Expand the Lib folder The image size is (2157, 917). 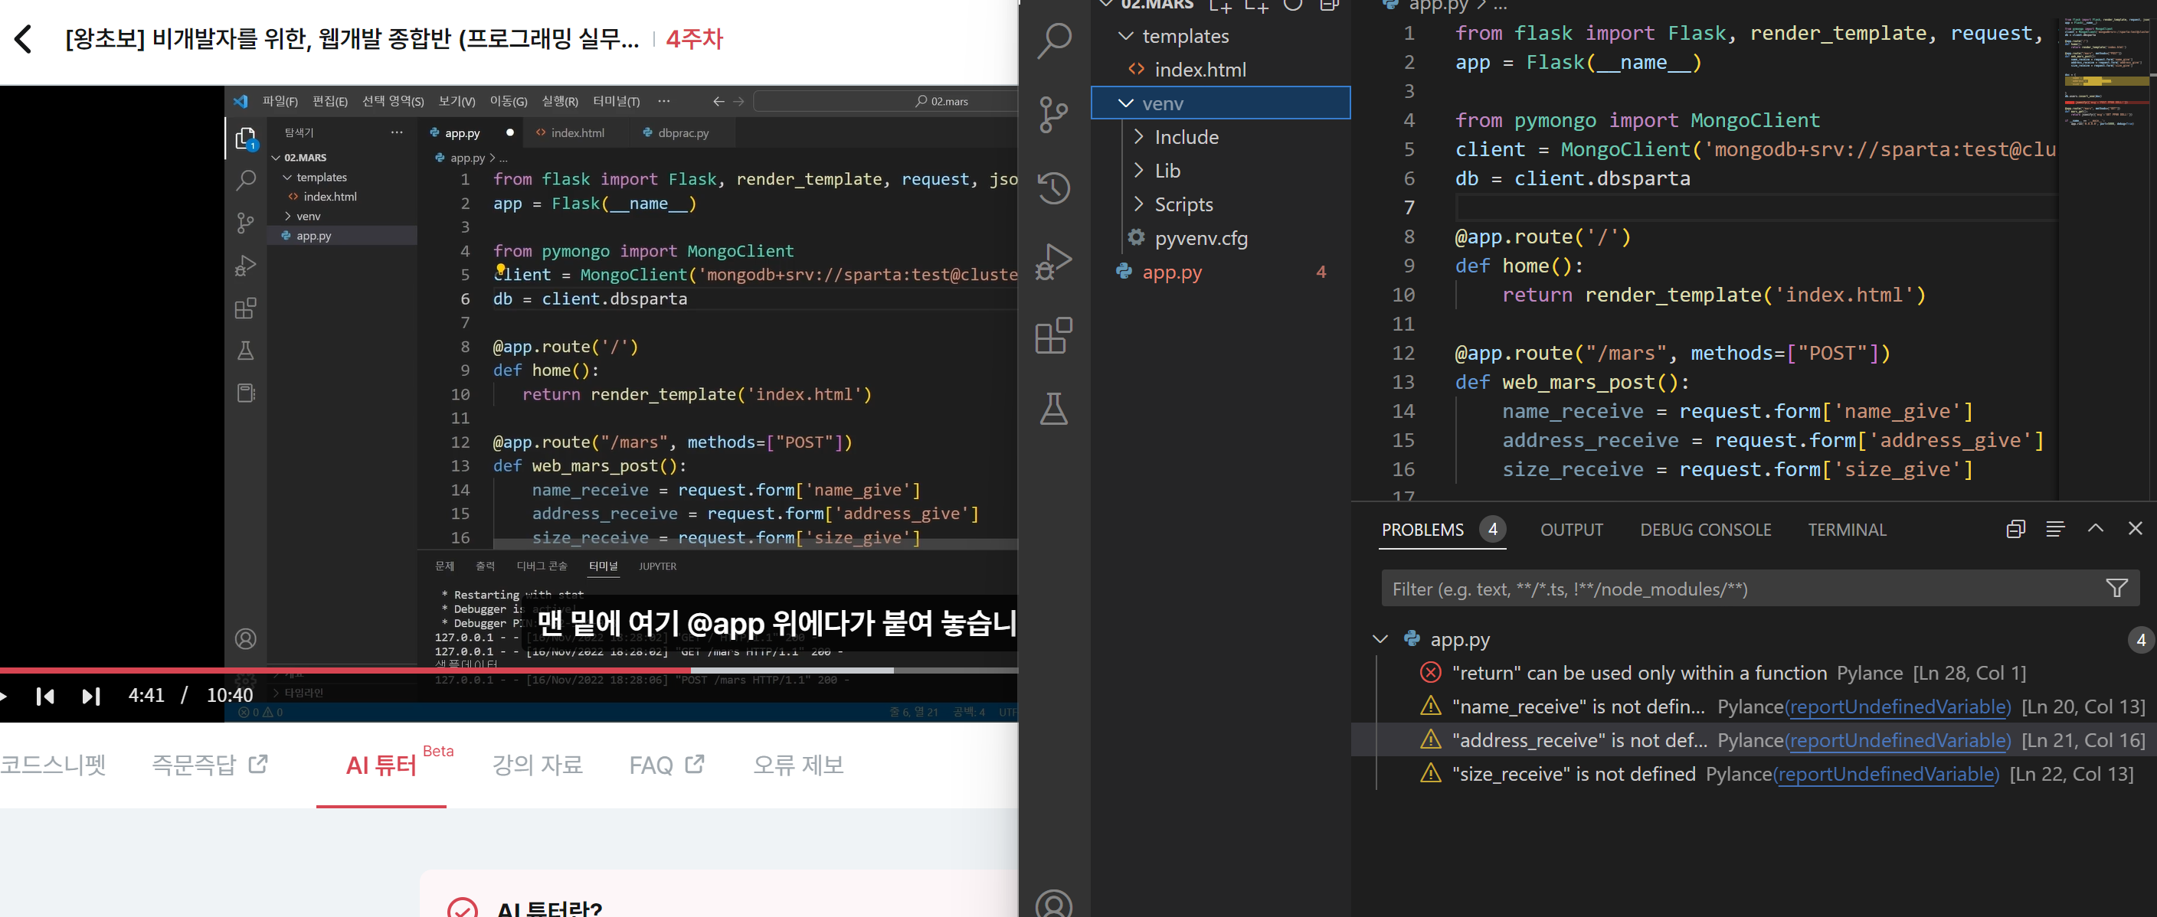pos(1139,170)
